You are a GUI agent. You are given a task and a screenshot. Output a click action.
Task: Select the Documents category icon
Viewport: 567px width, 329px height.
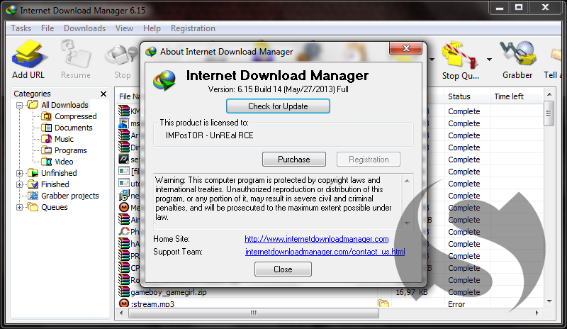pyautogui.click(x=46, y=128)
